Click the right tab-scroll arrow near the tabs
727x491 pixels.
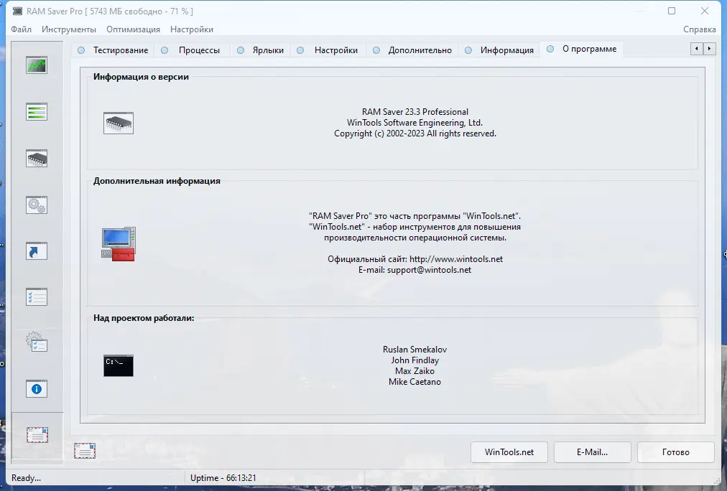tap(708, 49)
